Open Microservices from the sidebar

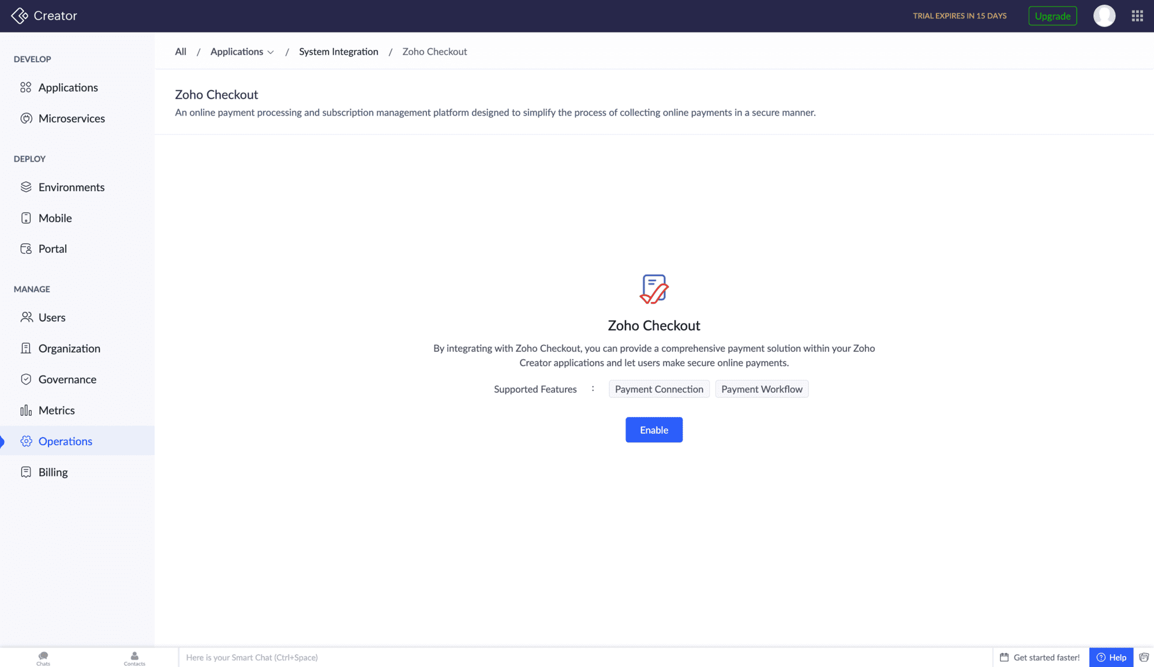72,118
